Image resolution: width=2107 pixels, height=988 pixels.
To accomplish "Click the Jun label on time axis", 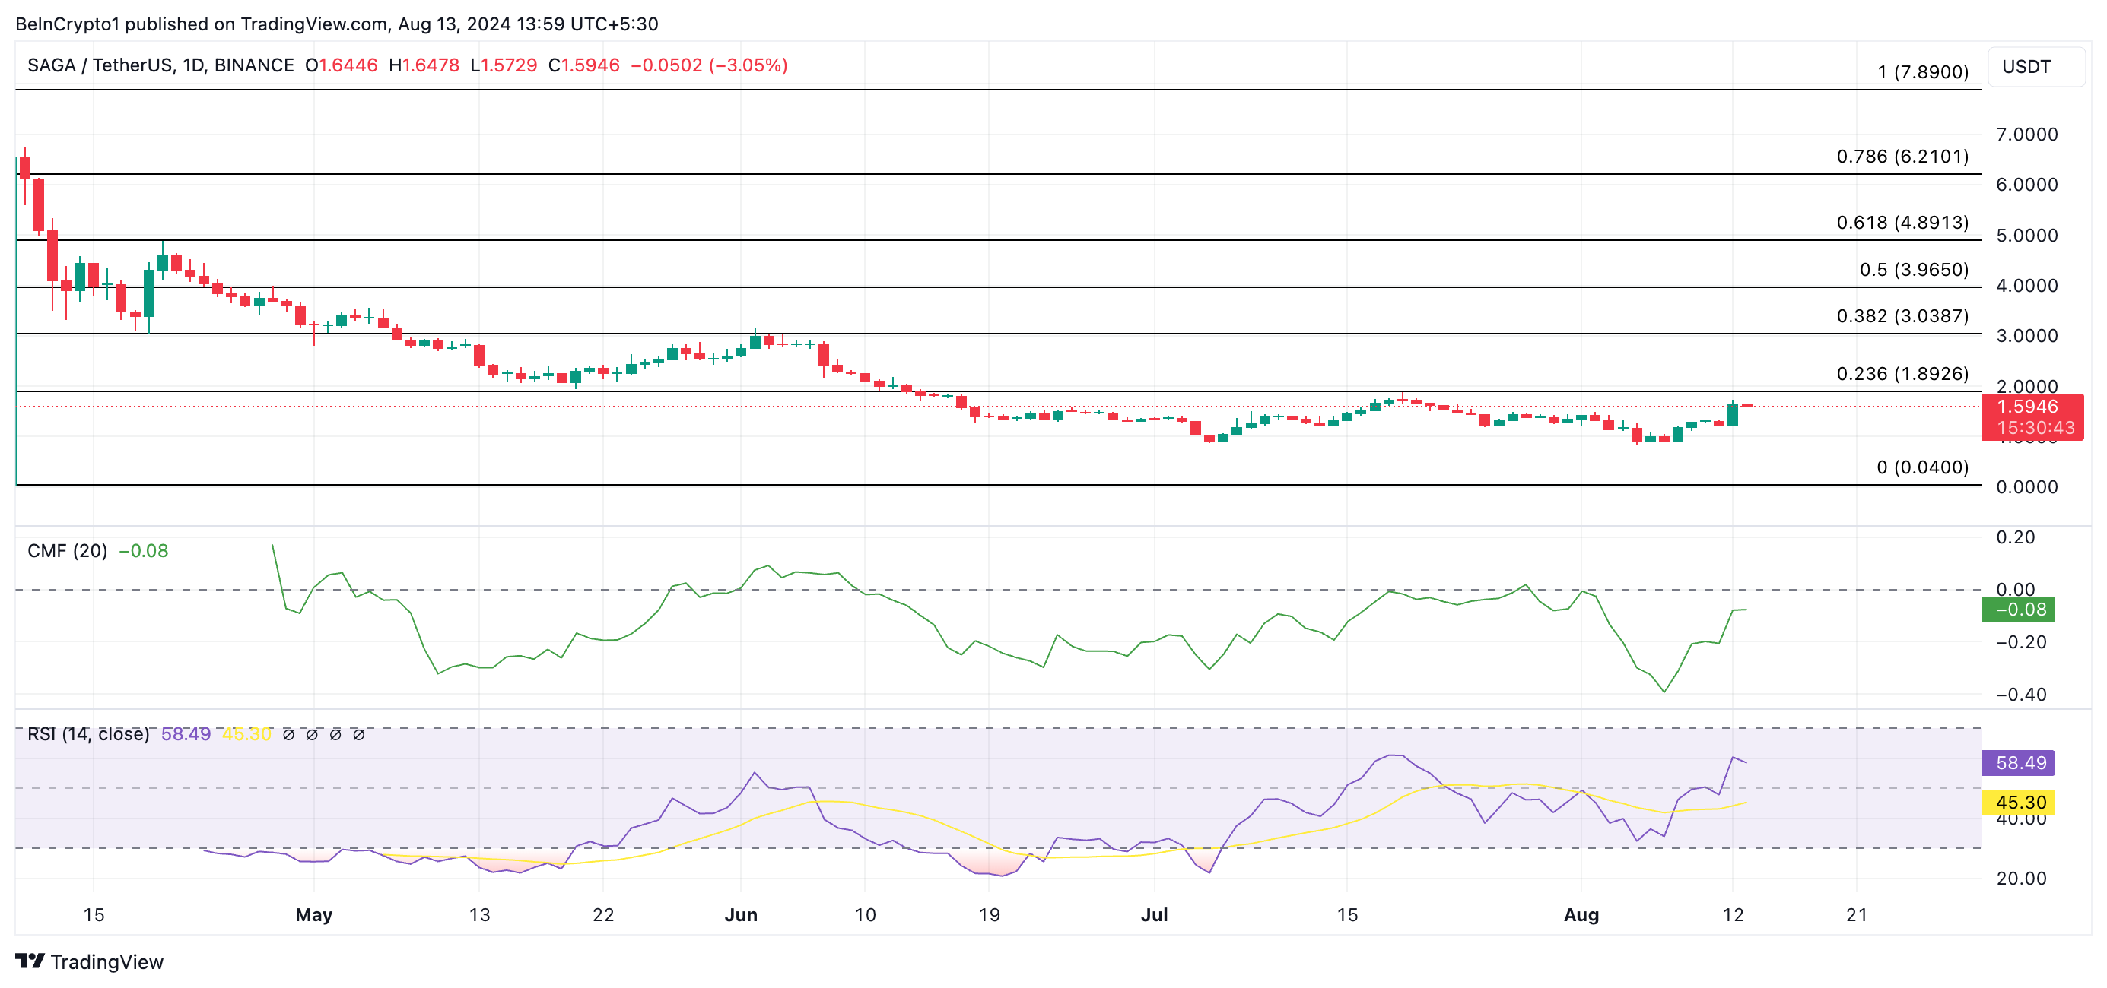I will coord(740,914).
